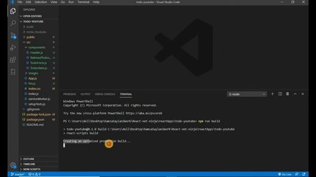Kill terminal with the trash icon
The height and width of the screenshot is (177, 316).
[x=287, y=94]
